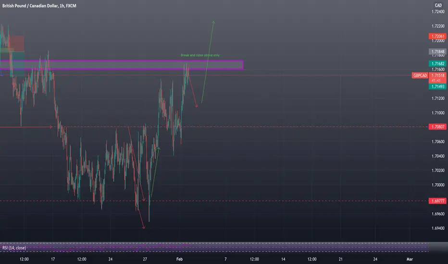Click the gray 1.71848 price tag

[437, 52]
